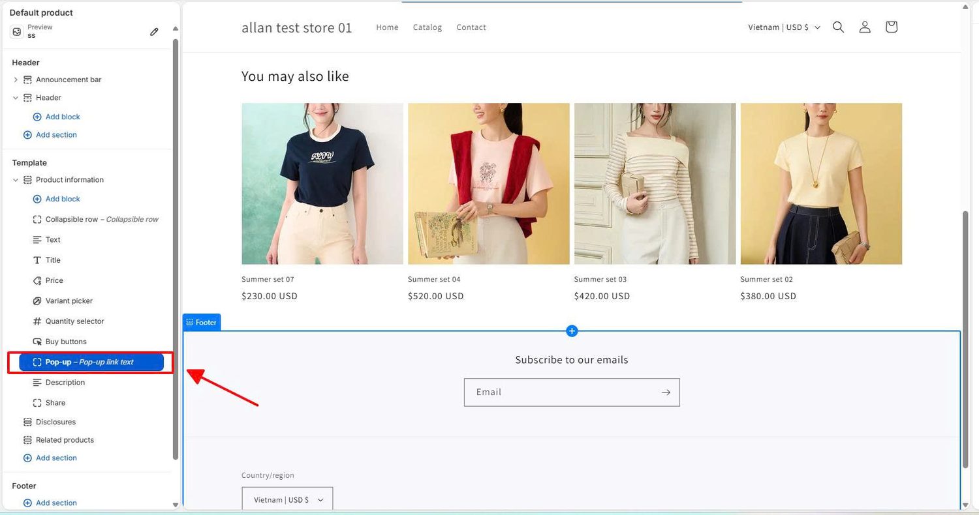Go to Catalog in store menu
The height and width of the screenshot is (515, 979).
427,27
